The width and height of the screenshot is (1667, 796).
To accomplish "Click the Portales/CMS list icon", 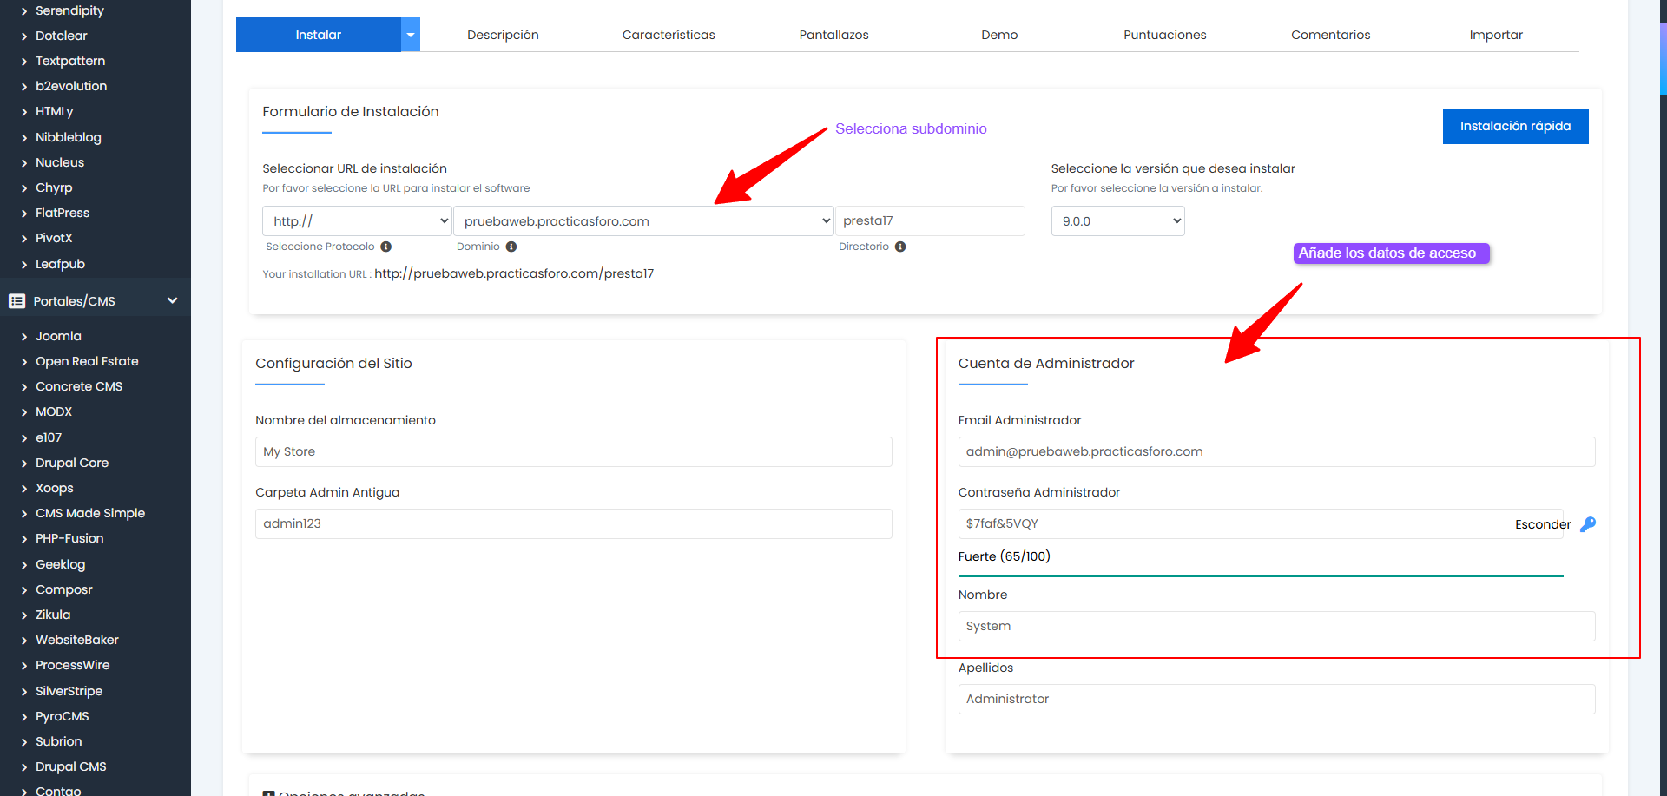I will tap(16, 301).
